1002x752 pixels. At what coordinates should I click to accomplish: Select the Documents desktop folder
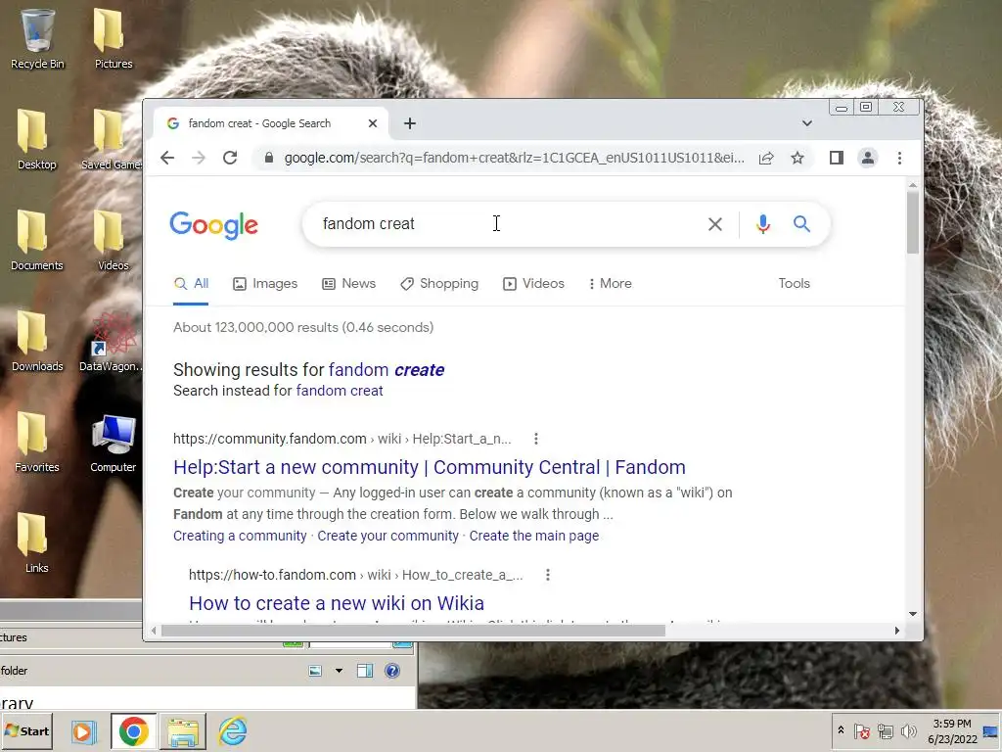click(x=36, y=241)
